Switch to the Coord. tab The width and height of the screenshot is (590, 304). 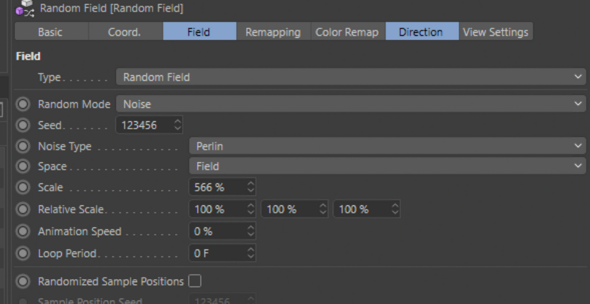click(125, 32)
